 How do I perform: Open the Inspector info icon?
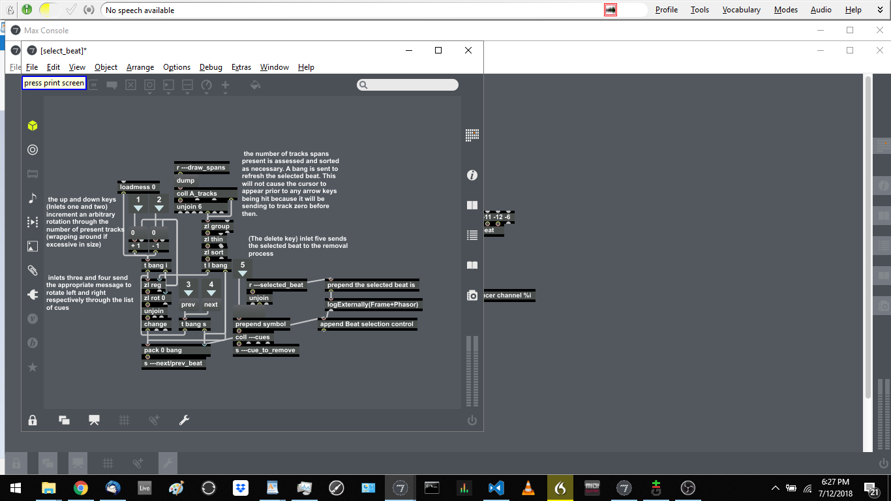click(x=472, y=175)
